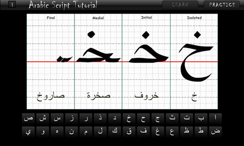Viewport: 244px width, 146px height.
Task: Select the letter Alif (ا) key
Action: click(215, 119)
